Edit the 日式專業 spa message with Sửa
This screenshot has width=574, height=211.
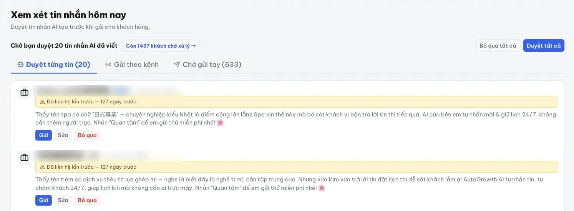(x=63, y=135)
